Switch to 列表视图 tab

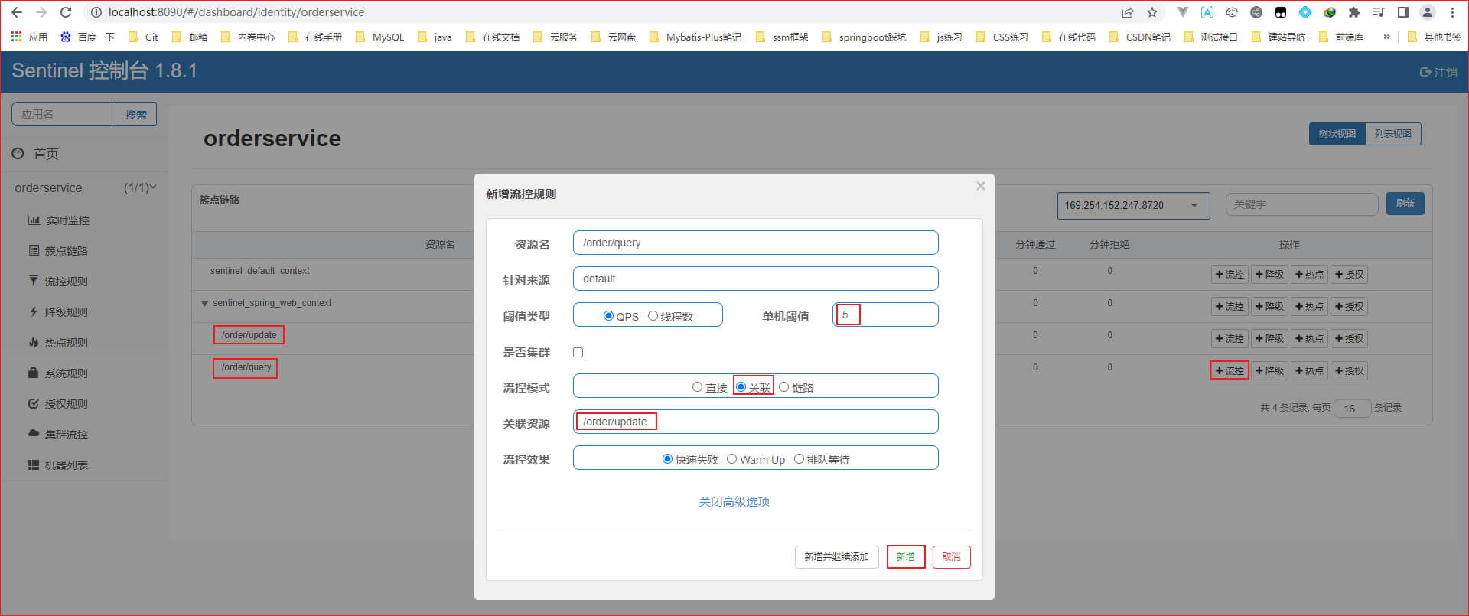coord(1392,134)
